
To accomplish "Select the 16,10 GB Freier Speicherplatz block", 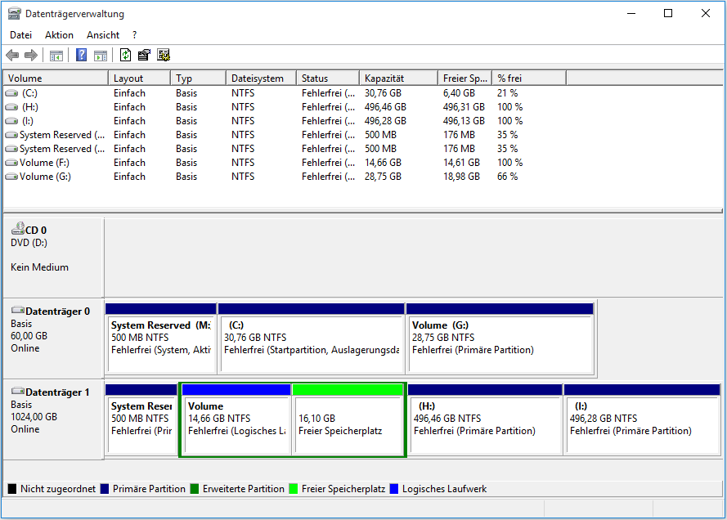I will click(x=349, y=419).
